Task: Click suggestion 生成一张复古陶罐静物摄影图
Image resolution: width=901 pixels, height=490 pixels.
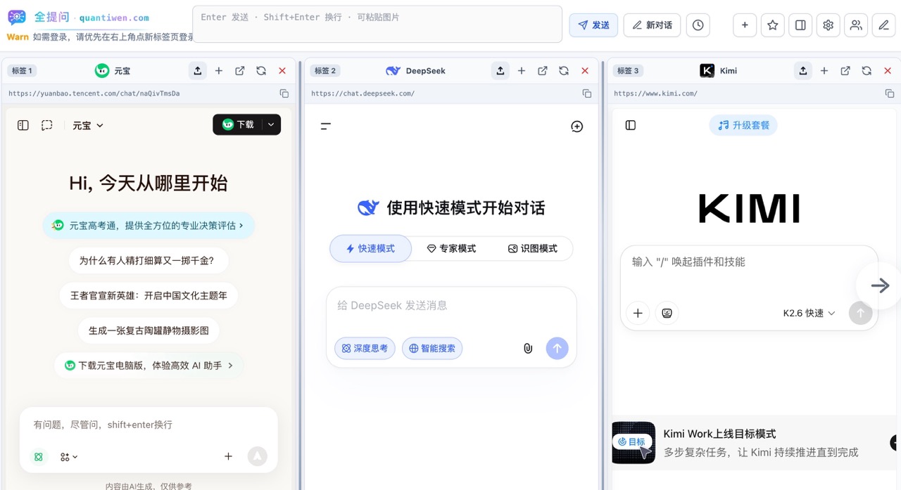Action: coord(149,330)
